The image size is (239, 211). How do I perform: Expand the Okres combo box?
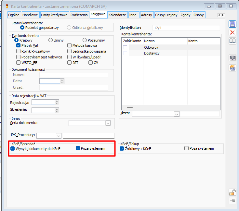pos(177,114)
